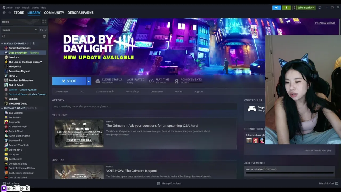
Task: Open the DEBORAHPARK5 profile tab
Action: pos(80,13)
